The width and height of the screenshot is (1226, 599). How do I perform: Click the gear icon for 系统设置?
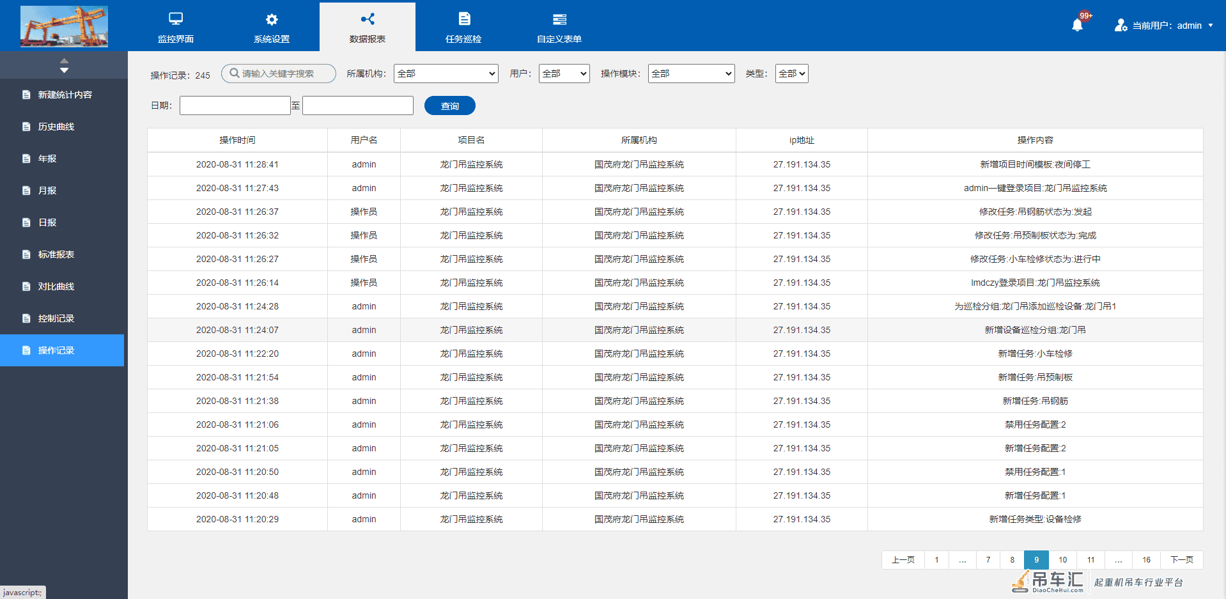coord(272,19)
